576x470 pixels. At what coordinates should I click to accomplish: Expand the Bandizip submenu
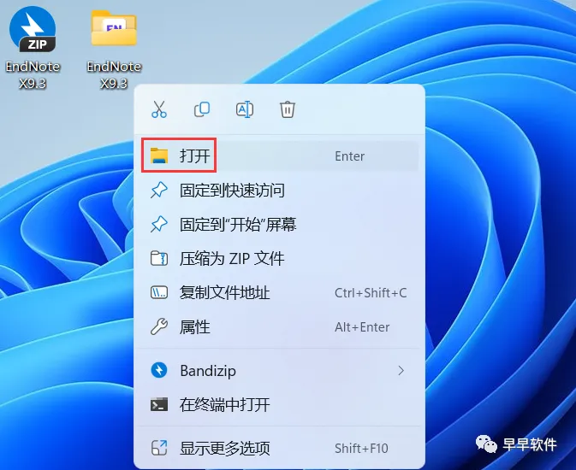(280, 371)
